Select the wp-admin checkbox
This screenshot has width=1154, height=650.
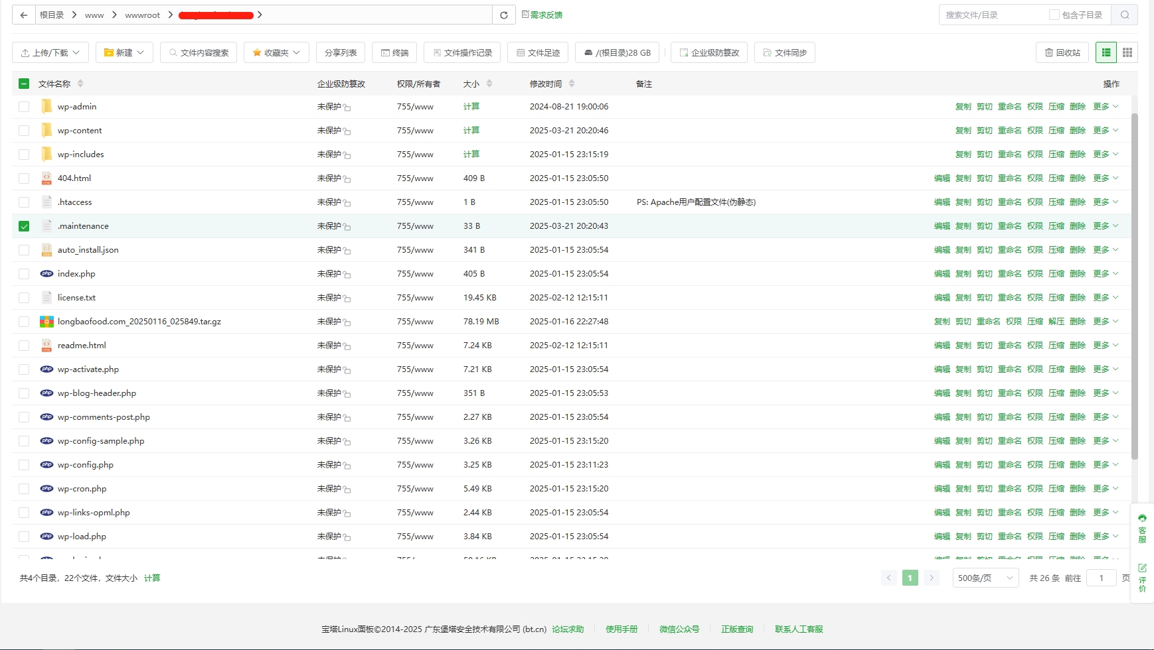[x=24, y=107]
